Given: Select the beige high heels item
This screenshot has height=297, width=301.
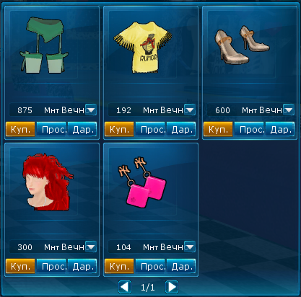Looking at the screenshot, I should (x=242, y=45).
